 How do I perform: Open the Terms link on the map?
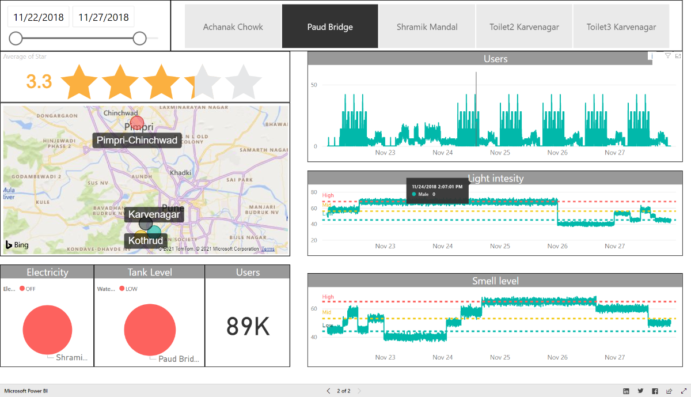tap(268, 249)
